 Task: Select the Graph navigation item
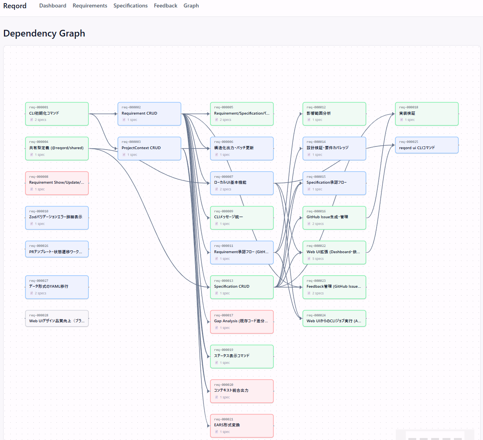[191, 5]
